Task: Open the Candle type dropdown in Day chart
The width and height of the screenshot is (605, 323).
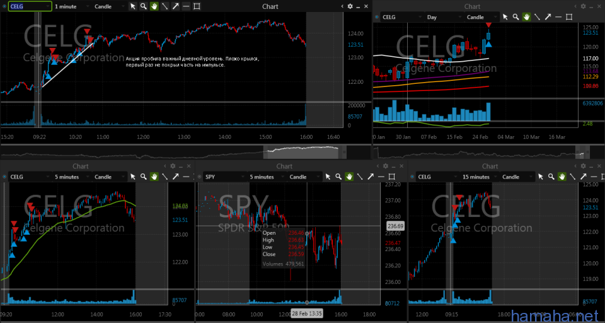Action: [481, 17]
